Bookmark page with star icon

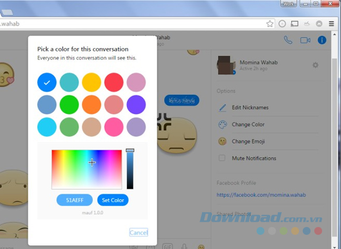(x=270, y=24)
